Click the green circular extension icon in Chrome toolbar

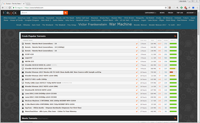pyautogui.click(x=181, y=8)
